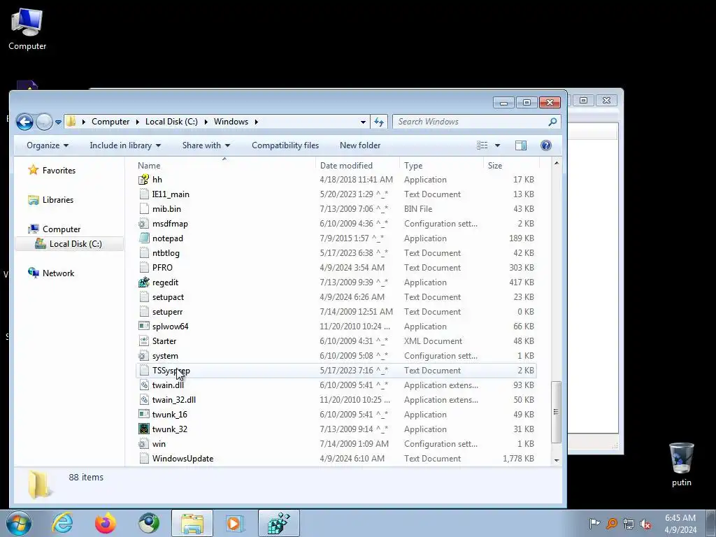
Task: Select Local Disk (C:) in the navigation pane
Action: coord(69,244)
